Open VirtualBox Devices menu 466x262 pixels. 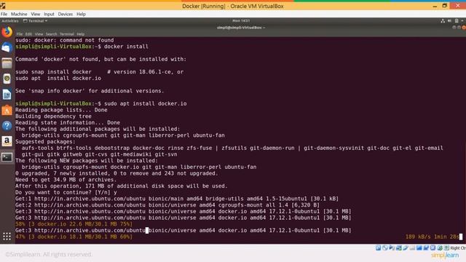click(x=65, y=14)
